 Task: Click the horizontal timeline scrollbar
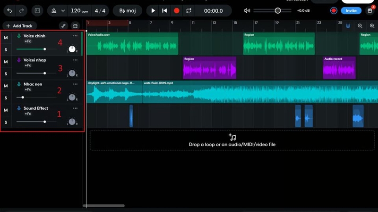click(x=103, y=206)
